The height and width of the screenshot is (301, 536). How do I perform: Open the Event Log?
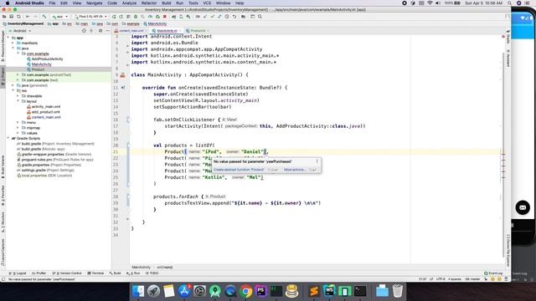pos(493,273)
